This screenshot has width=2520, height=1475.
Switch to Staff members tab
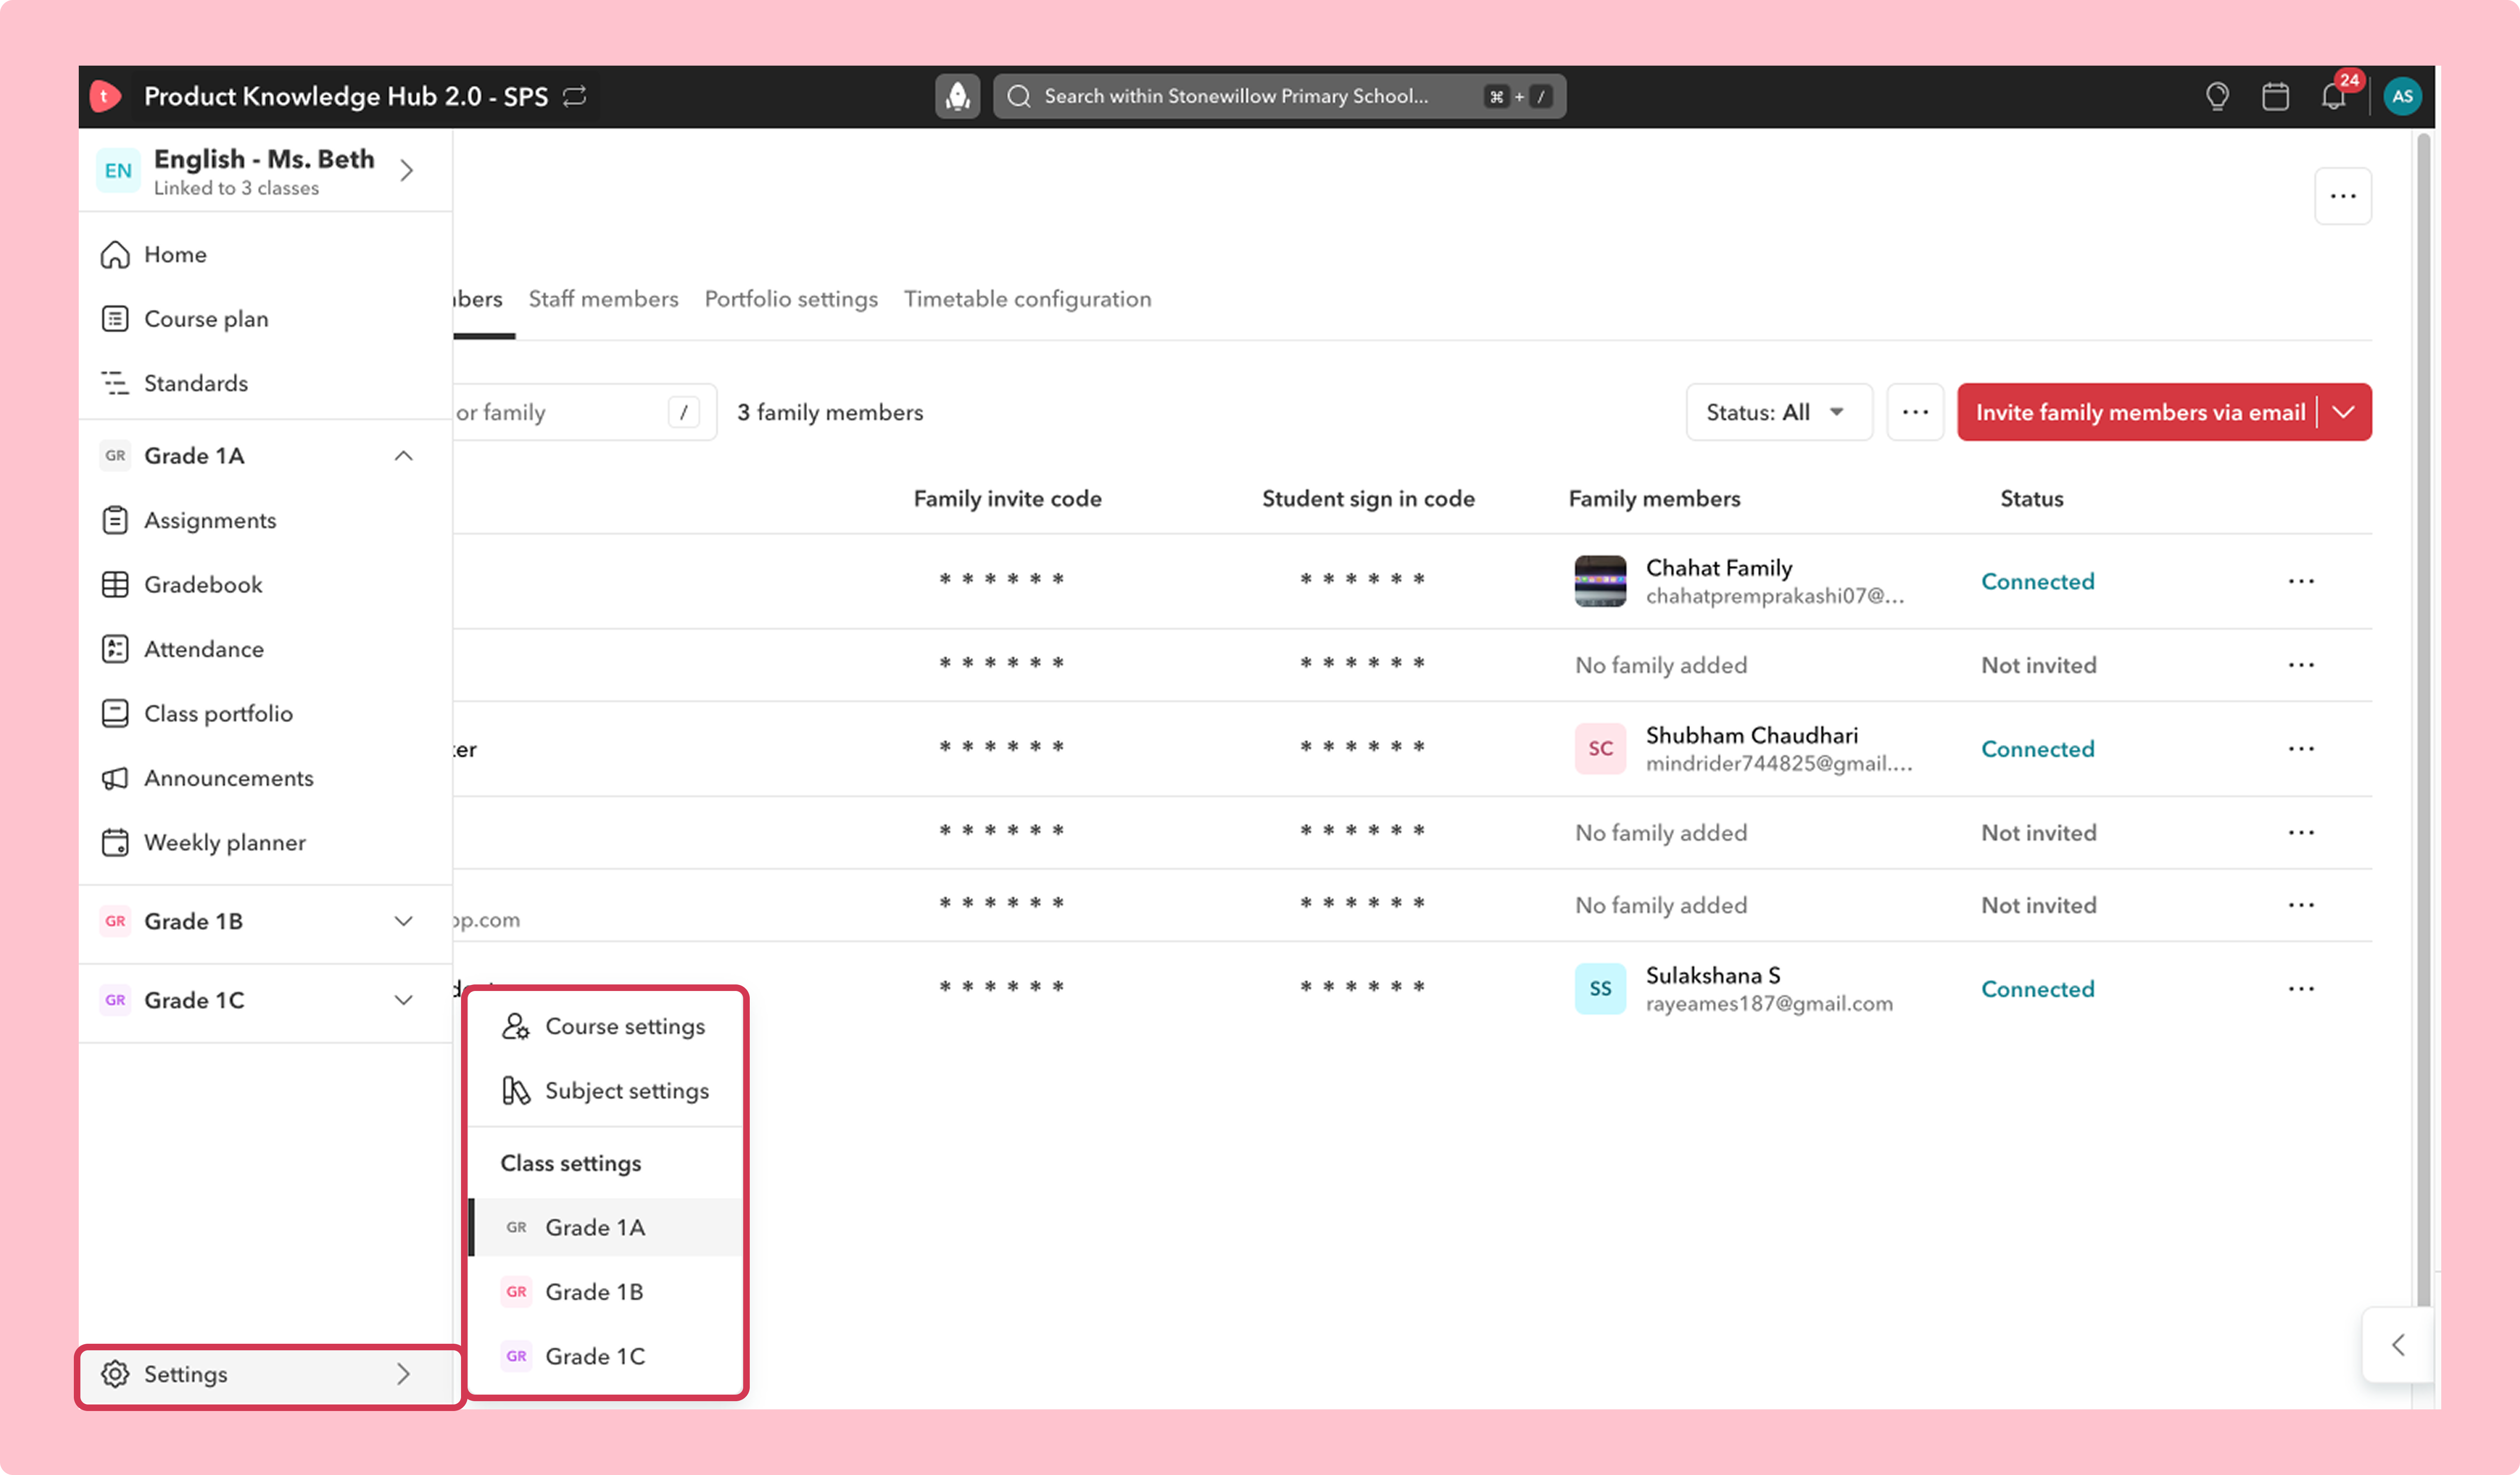[x=603, y=299]
